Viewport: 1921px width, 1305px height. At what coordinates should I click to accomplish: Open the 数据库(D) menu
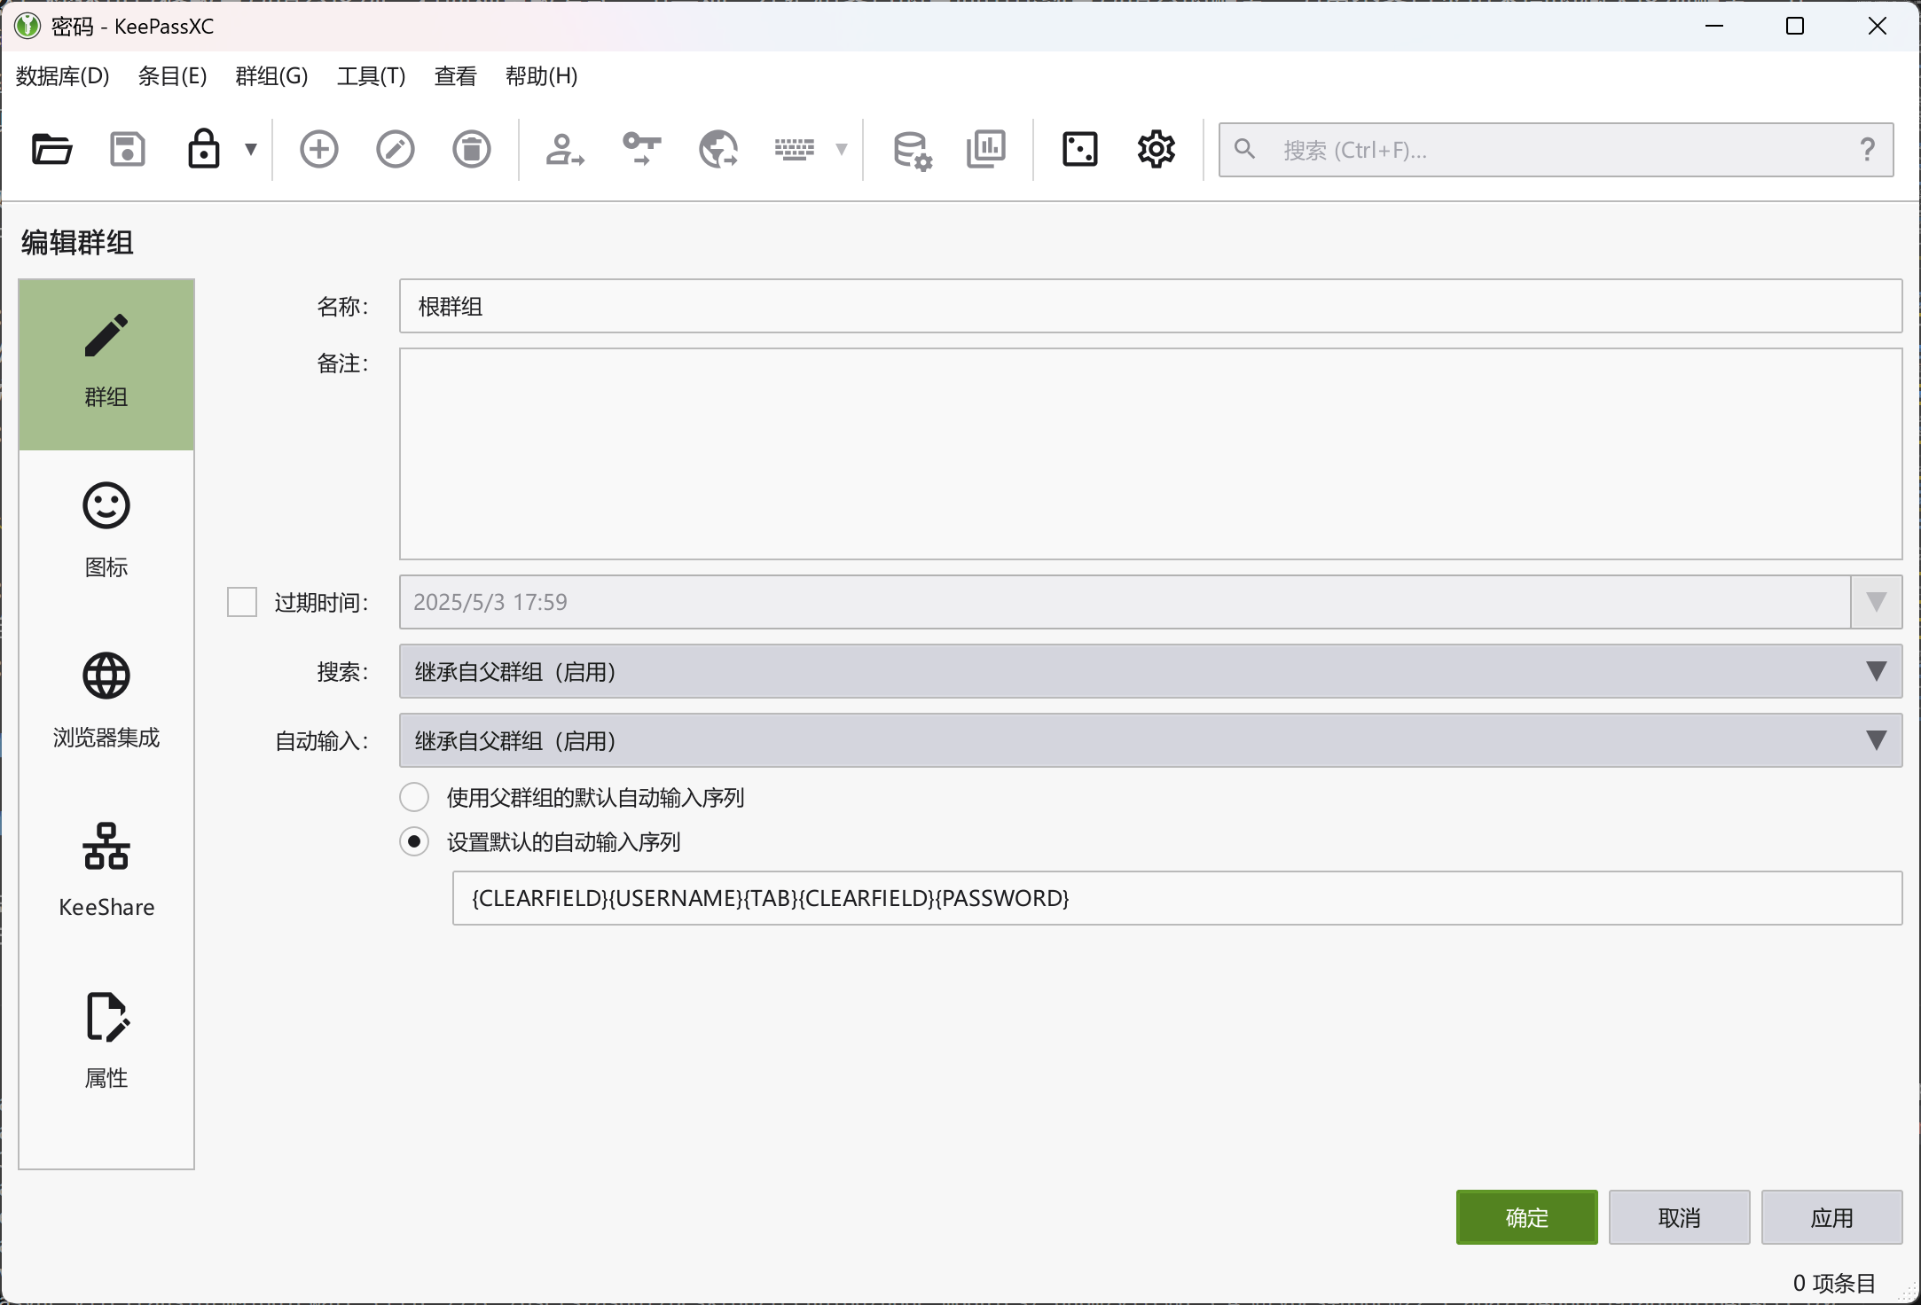63,76
